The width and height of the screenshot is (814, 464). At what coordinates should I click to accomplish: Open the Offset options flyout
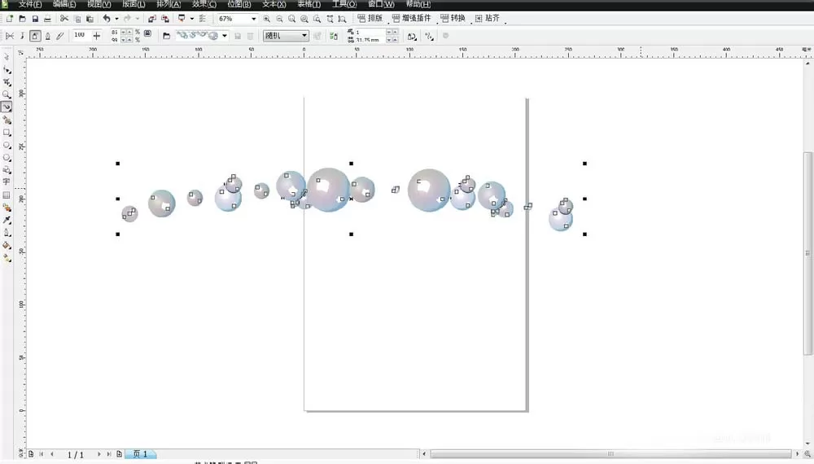pos(429,37)
